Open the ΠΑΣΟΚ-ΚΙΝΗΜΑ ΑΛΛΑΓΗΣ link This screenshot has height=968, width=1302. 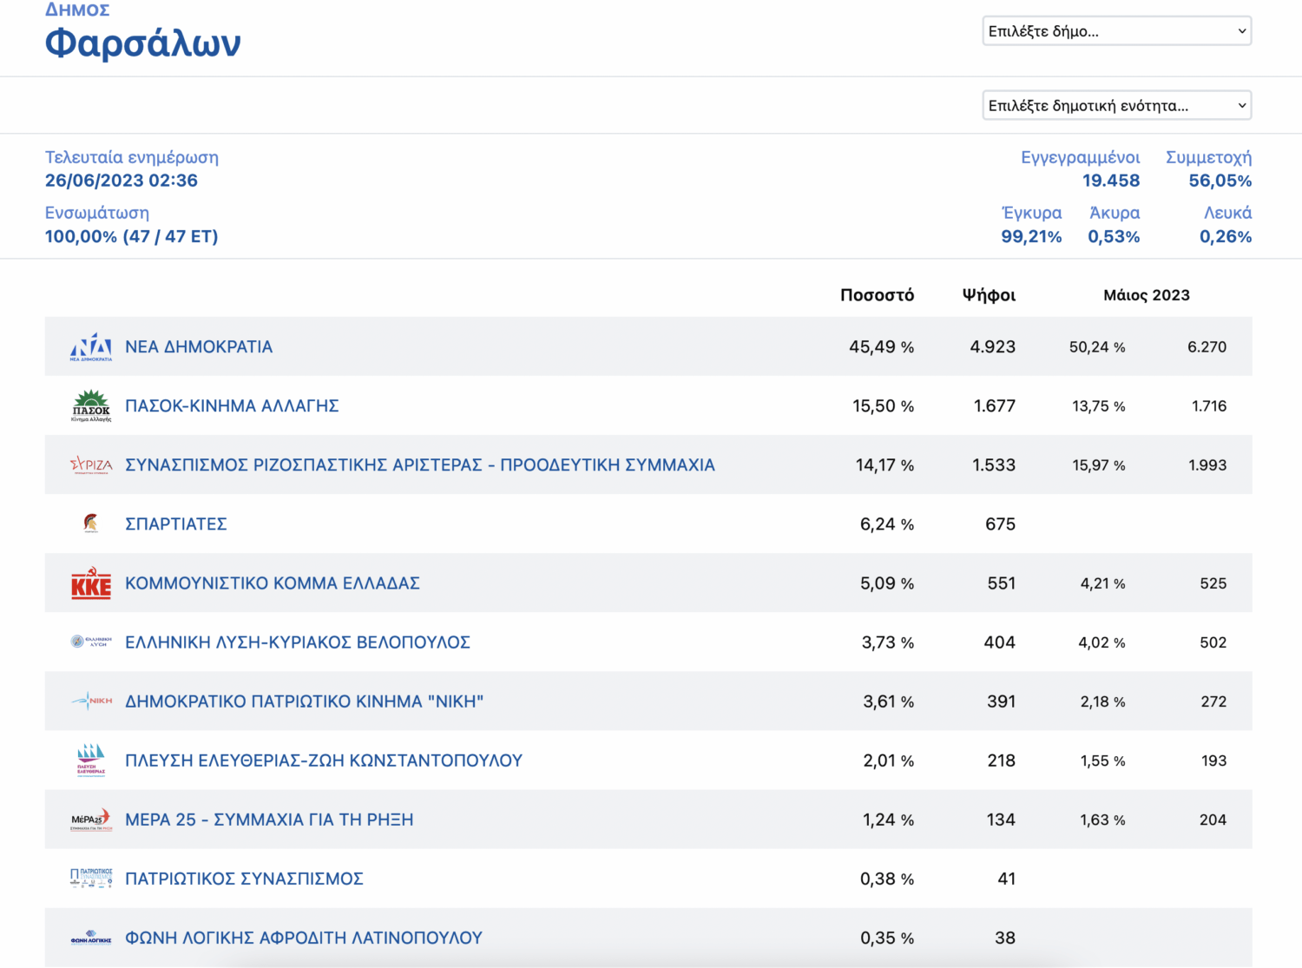click(232, 405)
